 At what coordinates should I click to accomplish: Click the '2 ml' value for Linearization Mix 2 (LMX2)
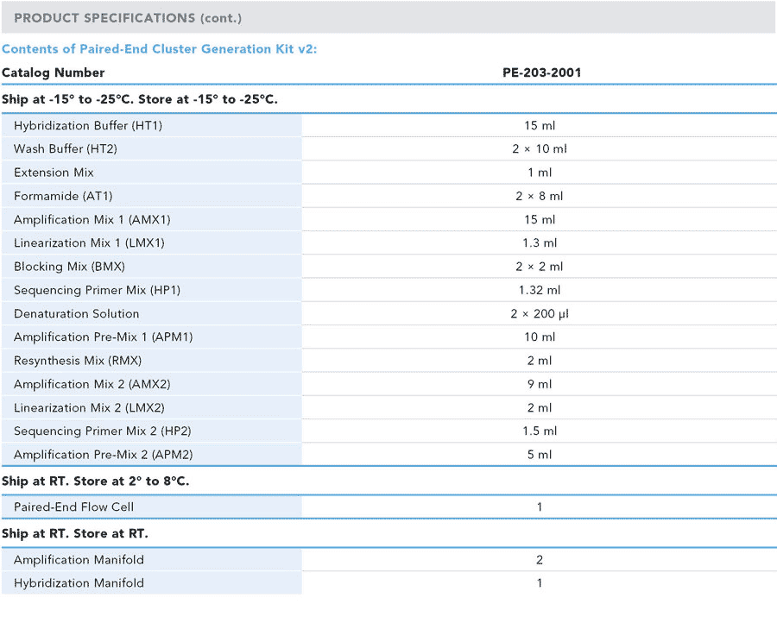coord(540,408)
